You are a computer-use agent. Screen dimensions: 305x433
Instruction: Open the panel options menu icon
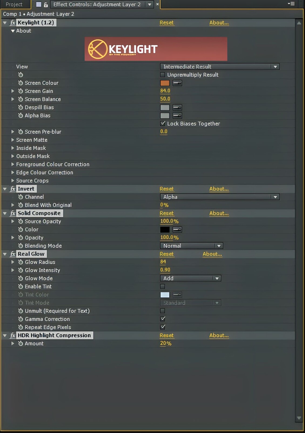291,4
